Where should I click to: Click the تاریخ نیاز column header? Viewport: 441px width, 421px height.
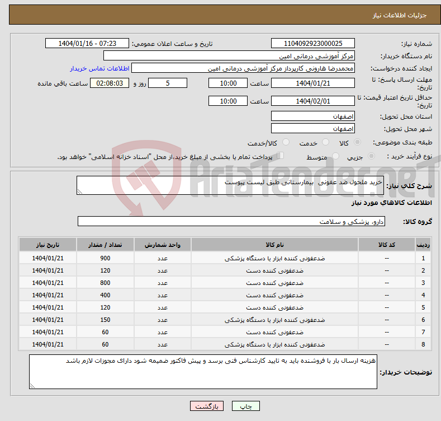(x=48, y=245)
